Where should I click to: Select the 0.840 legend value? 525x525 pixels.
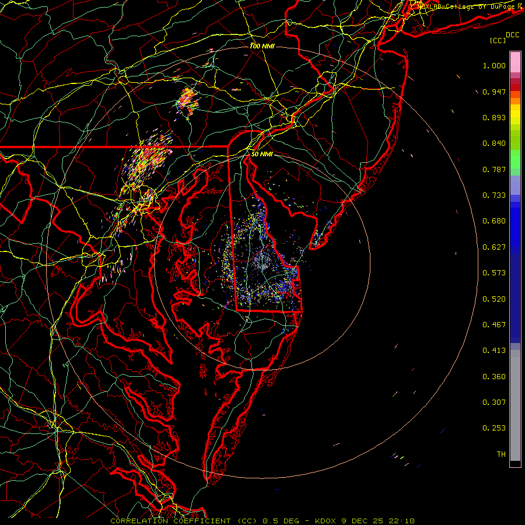click(x=494, y=143)
